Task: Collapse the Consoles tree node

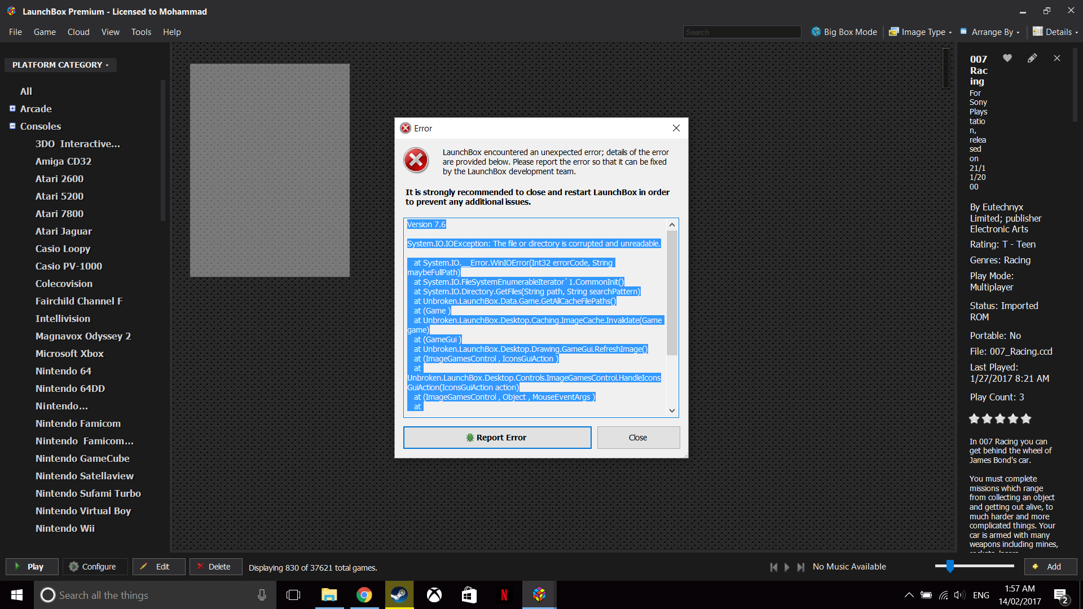Action: click(x=12, y=126)
